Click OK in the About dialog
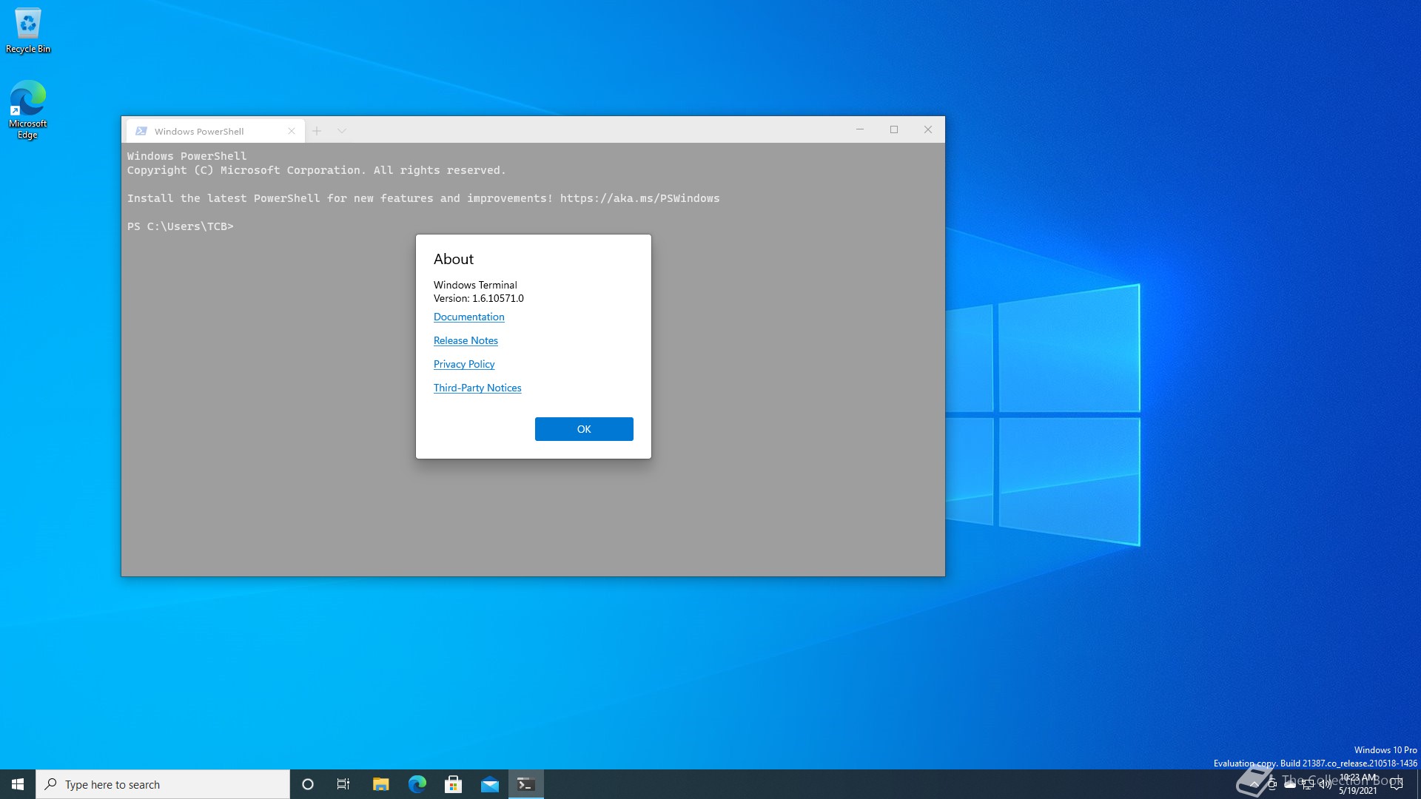This screenshot has width=1421, height=799. pos(584,429)
